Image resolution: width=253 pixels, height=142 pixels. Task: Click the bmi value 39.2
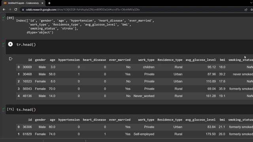point(222,74)
